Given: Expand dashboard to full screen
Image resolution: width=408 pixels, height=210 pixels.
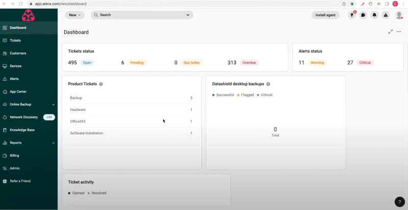Looking at the screenshot, I should 390,32.
